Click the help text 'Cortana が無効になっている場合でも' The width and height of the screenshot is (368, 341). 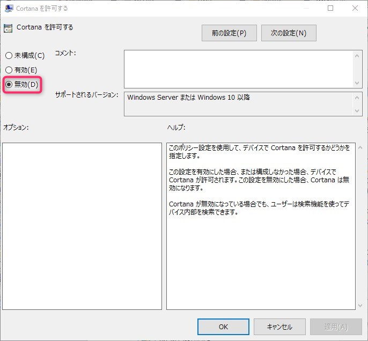[x=218, y=204]
